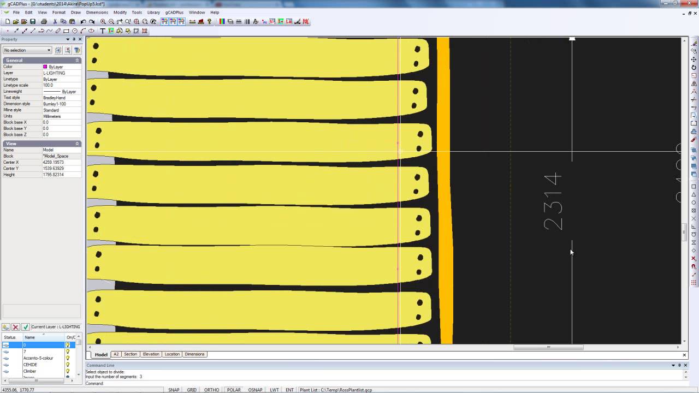The width and height of the screenshot is (699, 393).
Task: Toggle light bulb for Accento-5-colour layer
Action: tap(68, 358)
